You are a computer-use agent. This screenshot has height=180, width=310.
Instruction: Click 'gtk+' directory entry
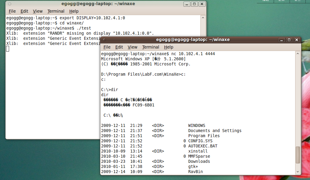(x=193, y=166)
